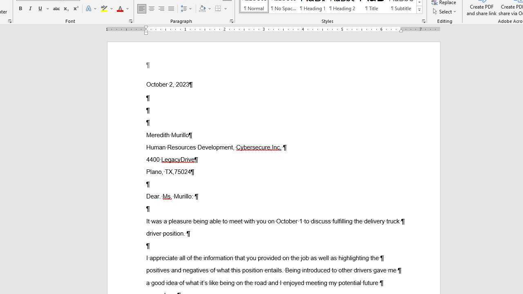
Task: Open the Select dropdown in Editing group
Action: (445, 11)
